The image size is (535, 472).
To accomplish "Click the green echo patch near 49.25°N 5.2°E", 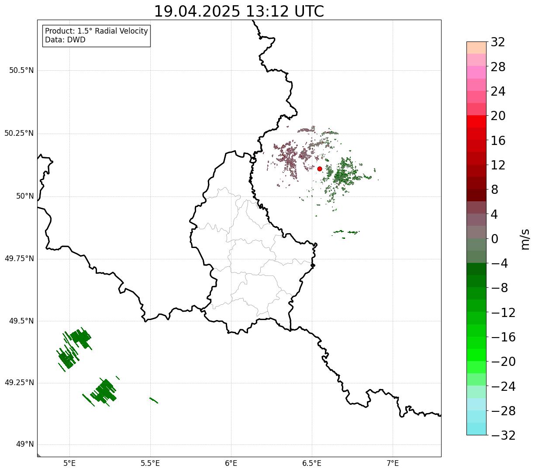I will (x=103, y=391).
